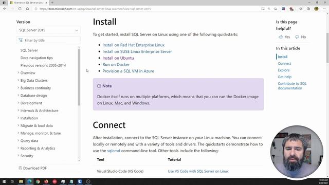This screenshot has width=329, height=185.
Task: Close the Overview of SQL Server tab
Action: coord(46,3)
